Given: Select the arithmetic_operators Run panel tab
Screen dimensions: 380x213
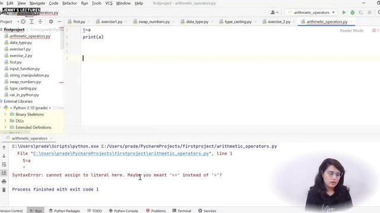Looking at the screenshot, I should [29, 138].
